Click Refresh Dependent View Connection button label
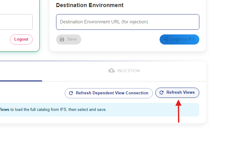Image resolution: width=248 pixels, height=153 pixels. (x=112, y=93)
